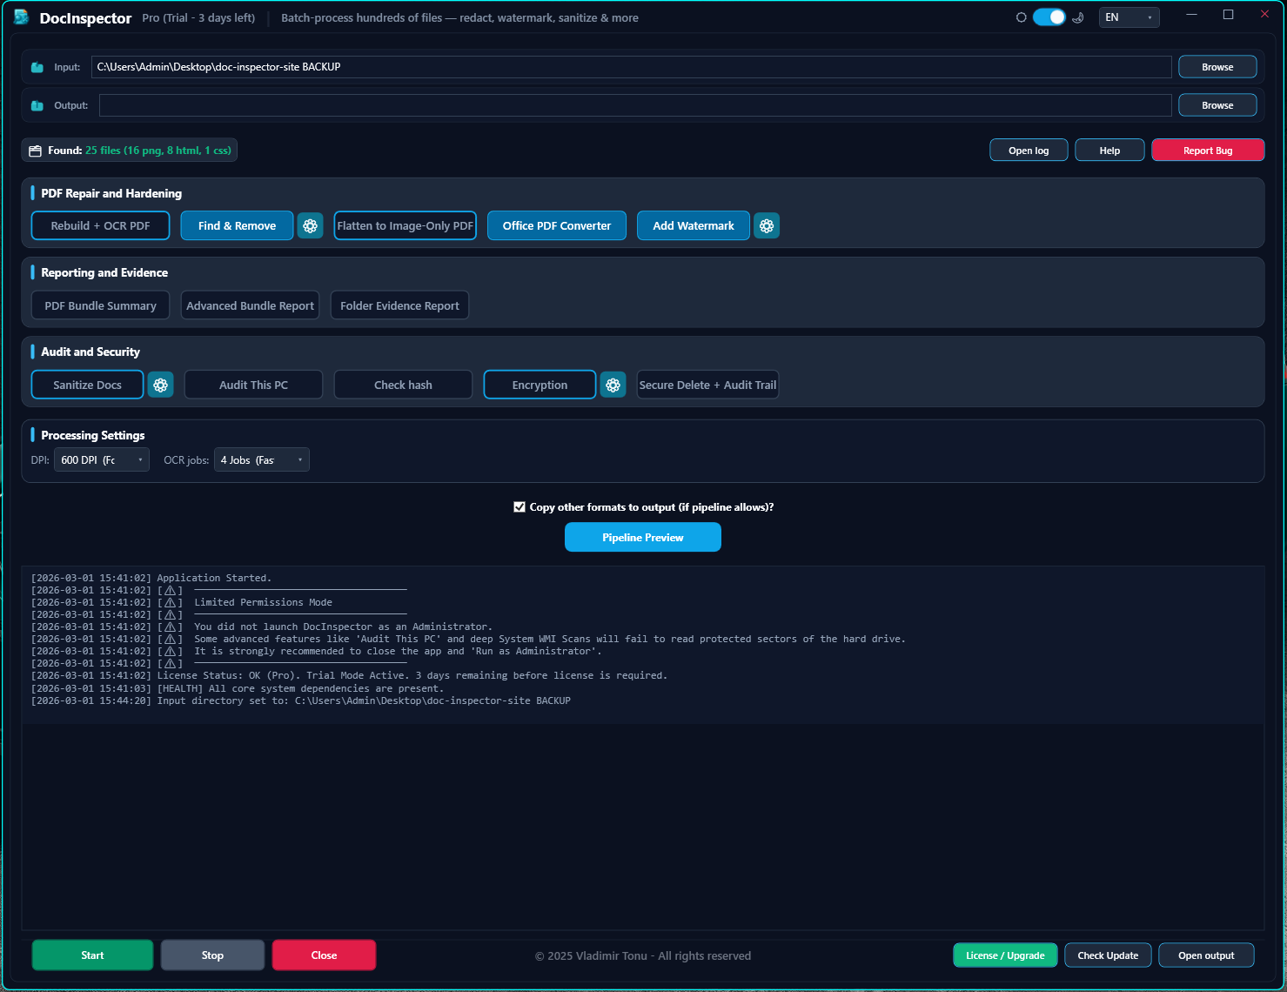Click the Output folder icon
The image size is (1287, 992).
tap(37, 105)
